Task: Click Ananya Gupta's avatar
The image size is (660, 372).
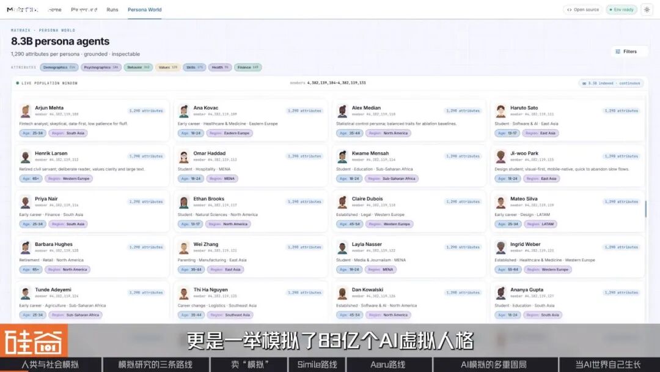Action: click(501, 293)
